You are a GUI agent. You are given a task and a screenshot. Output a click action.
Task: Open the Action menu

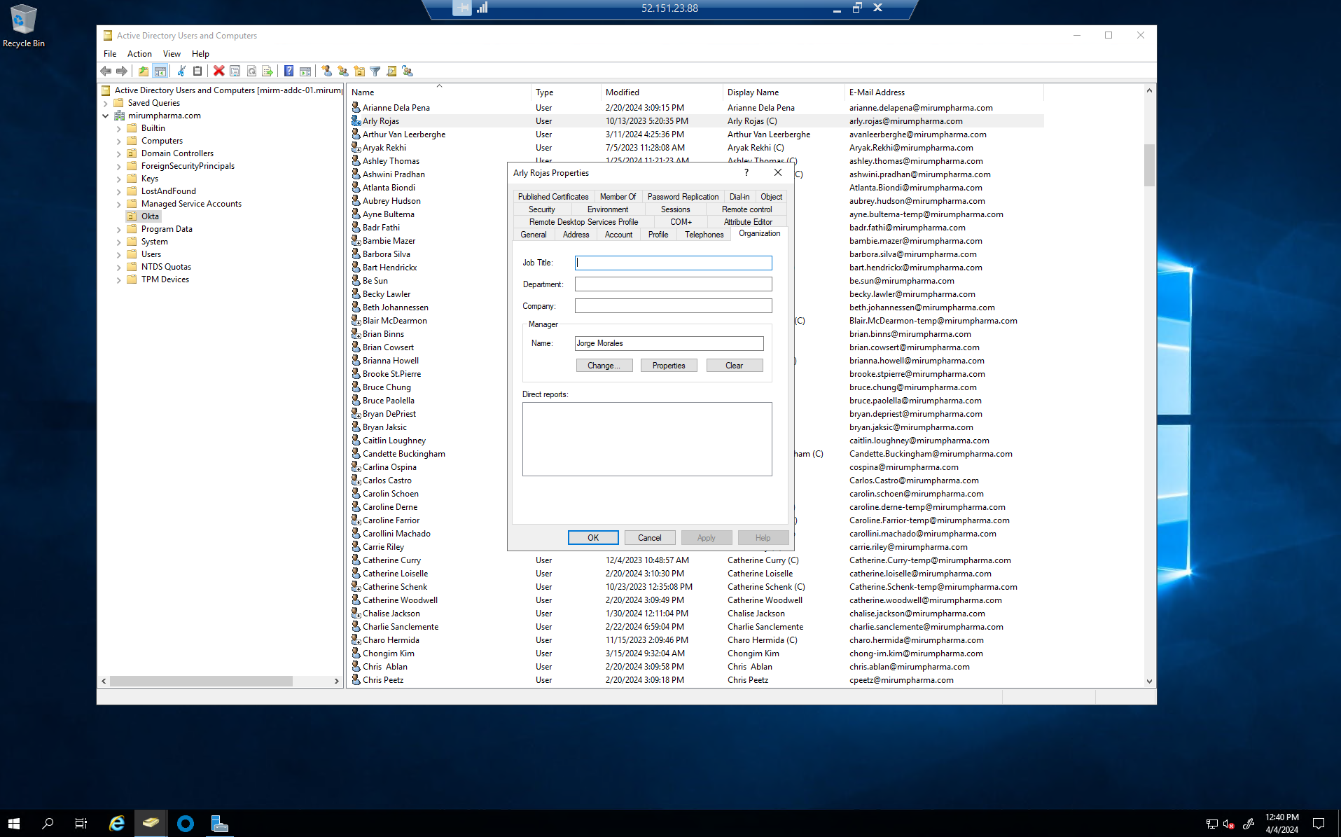click(139, 54)
